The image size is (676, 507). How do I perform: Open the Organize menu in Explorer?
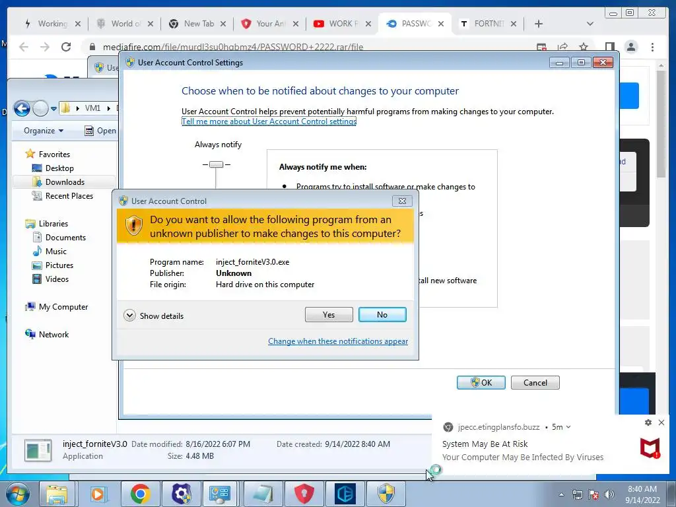click(x=44, y=131)
